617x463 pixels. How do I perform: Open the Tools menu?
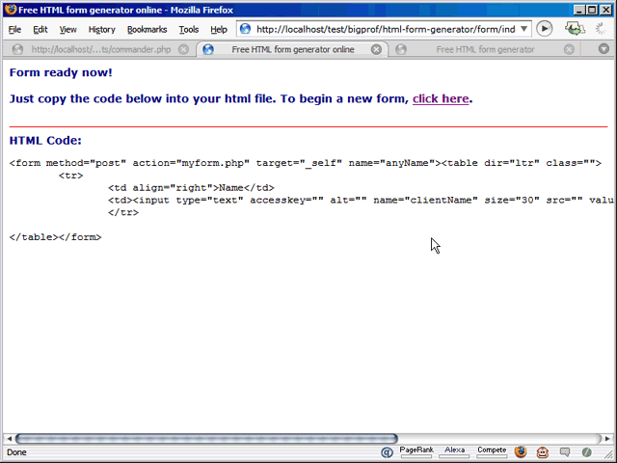[189, 30]
